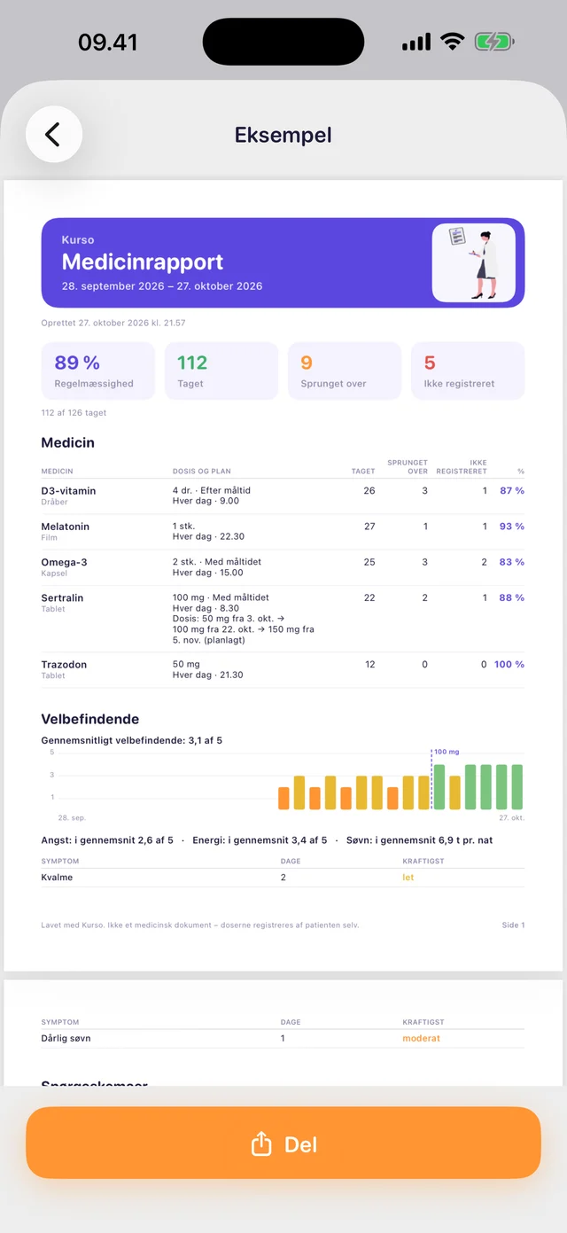Tap the orange Del share button

click(x=283, y=1143)
